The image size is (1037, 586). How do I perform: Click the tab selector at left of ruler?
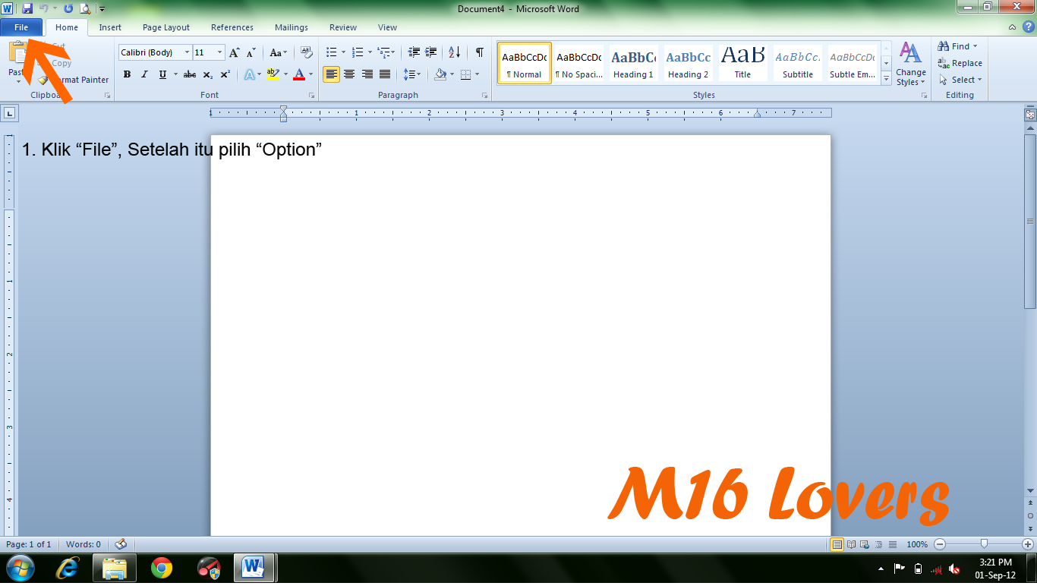click(9, 113)
